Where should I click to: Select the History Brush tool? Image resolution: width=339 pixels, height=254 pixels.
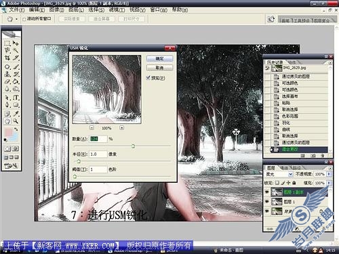click(x=16, y=74)
